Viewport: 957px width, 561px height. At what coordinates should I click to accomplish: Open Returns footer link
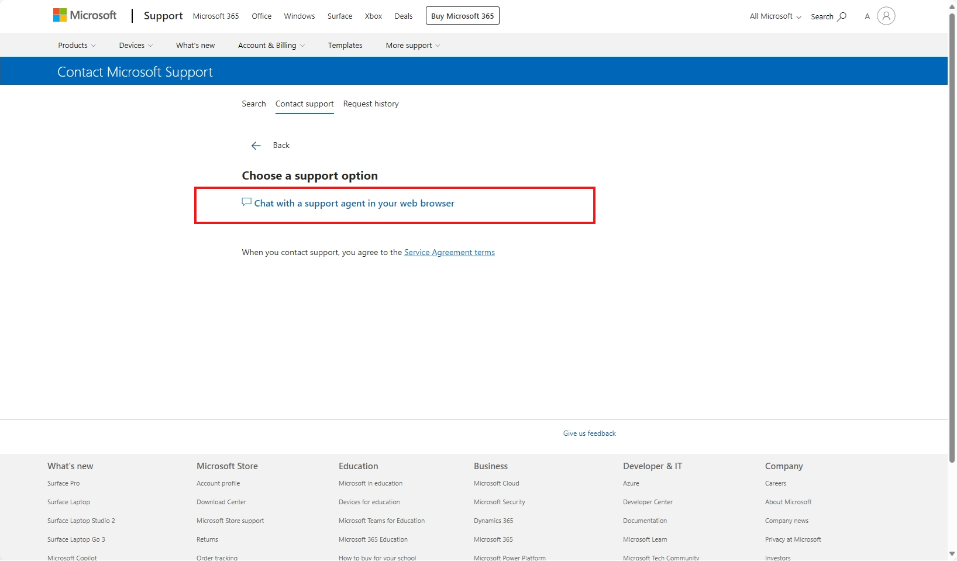coord(208,539)
